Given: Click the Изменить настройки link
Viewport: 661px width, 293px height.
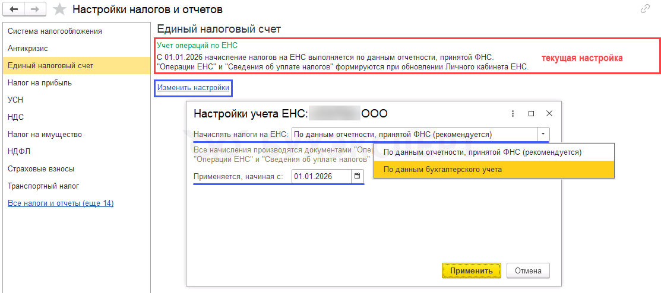Looking at the screenshot, I should click(x=193, y=88).
